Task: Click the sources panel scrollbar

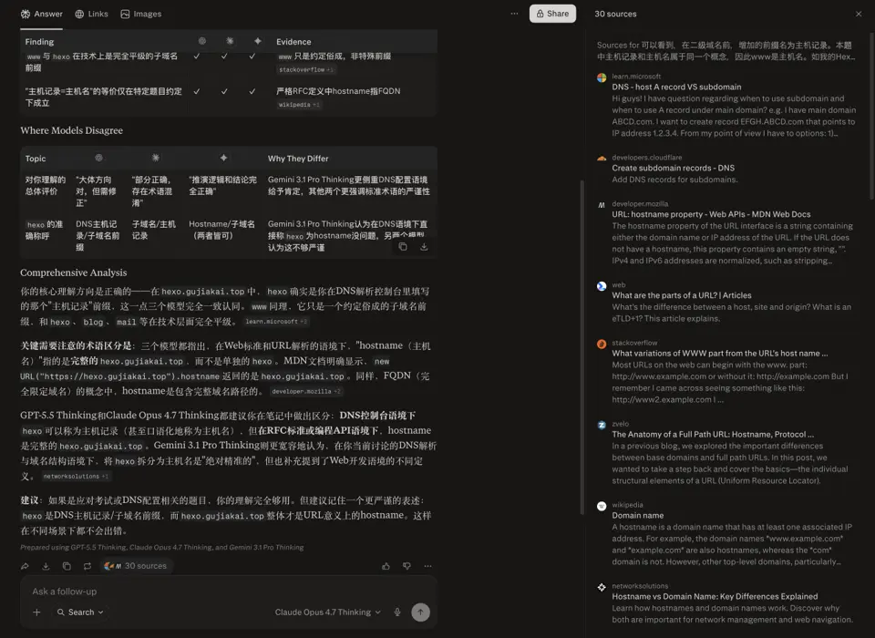Action: pos(872,115)
